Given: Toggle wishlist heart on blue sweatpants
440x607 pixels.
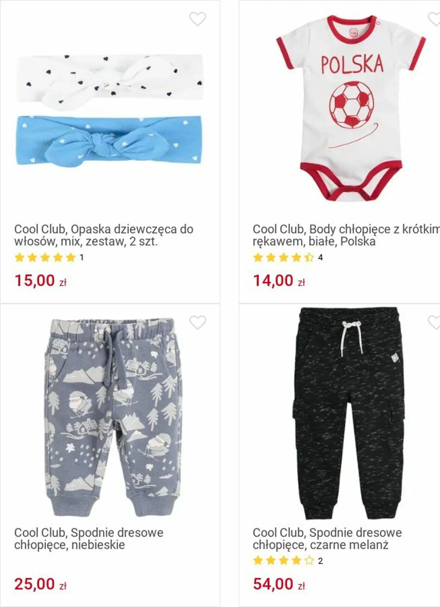Looking at the screenshot, I should 197,322.
